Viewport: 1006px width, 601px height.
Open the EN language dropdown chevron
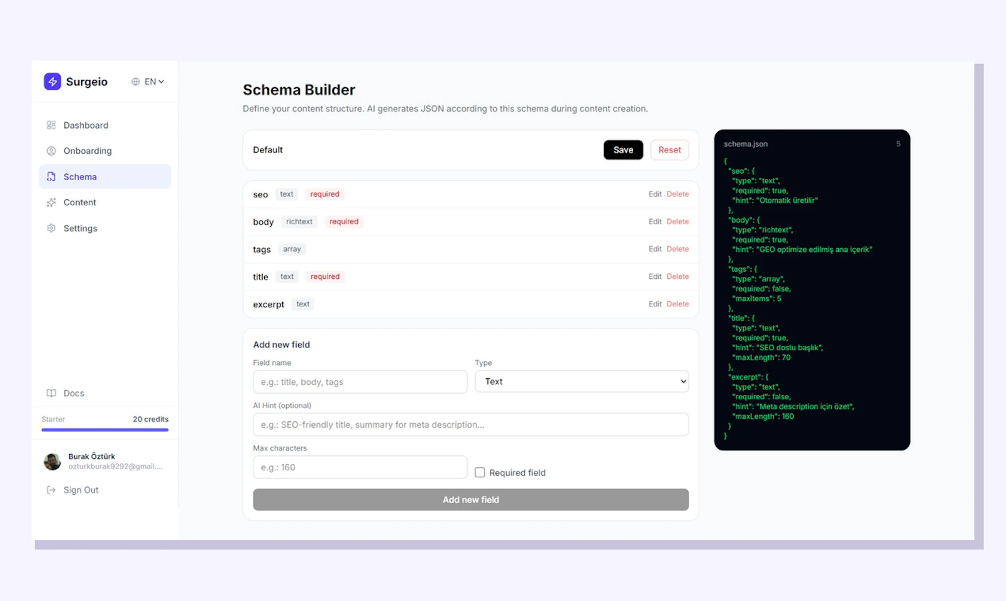[161, 82]
